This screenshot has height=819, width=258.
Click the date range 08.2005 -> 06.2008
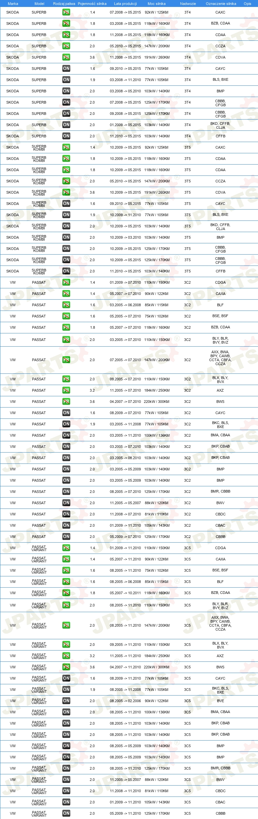click(125, 582)
